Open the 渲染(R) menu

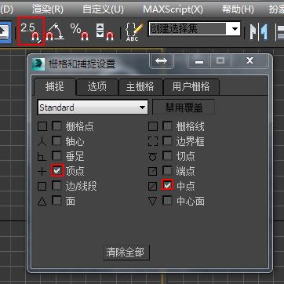[x=47, y=9]
